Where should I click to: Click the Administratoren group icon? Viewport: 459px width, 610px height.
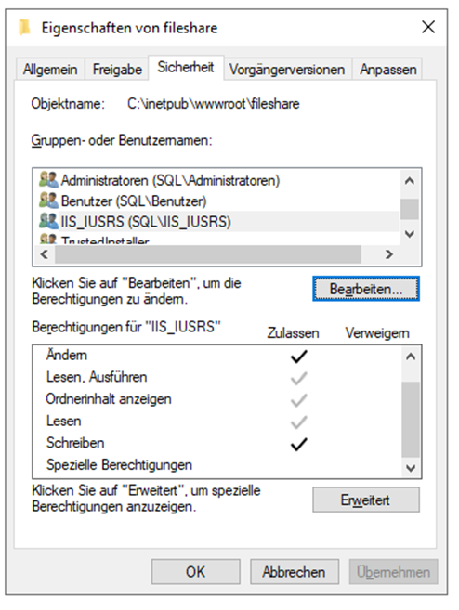pos(48,179)
